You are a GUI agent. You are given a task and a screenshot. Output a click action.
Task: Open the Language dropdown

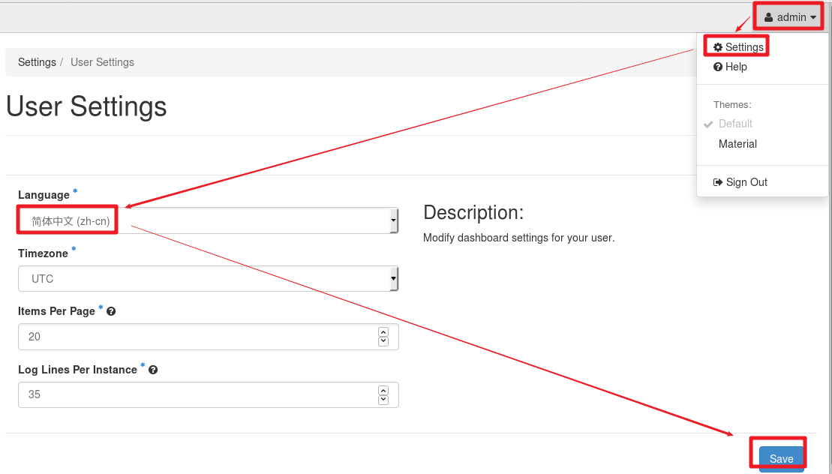tap(209, 221)
